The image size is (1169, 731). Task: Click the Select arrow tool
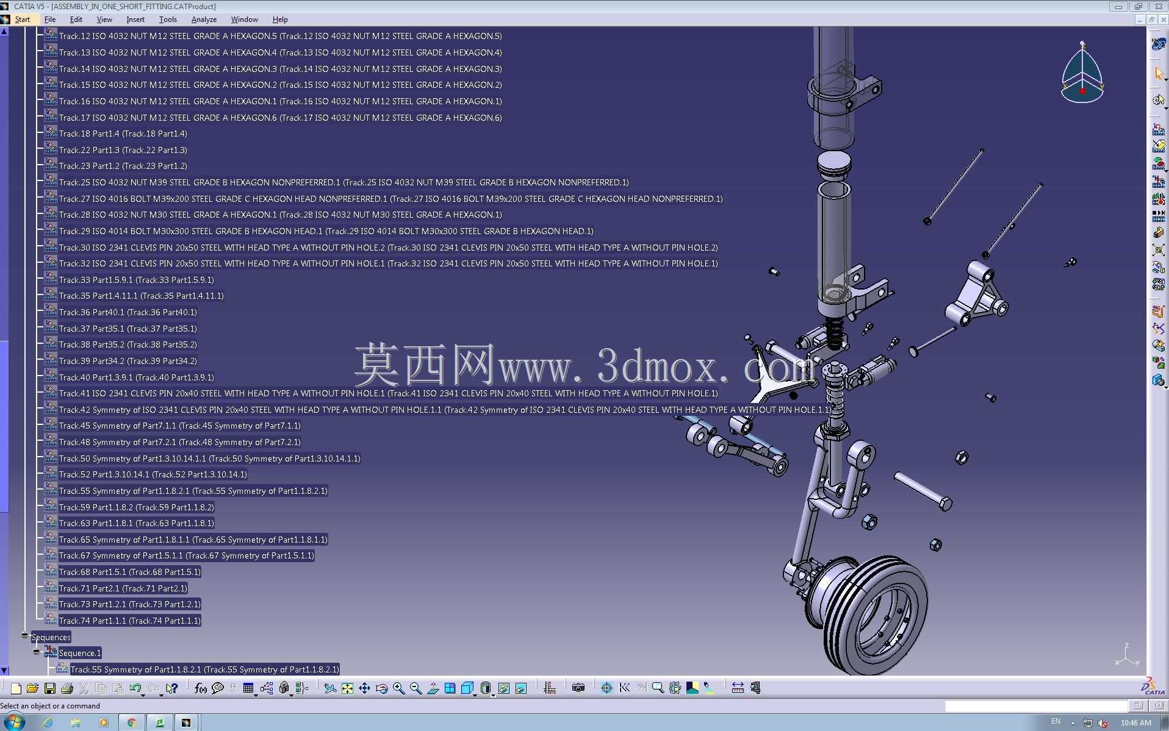point(1158,74)
